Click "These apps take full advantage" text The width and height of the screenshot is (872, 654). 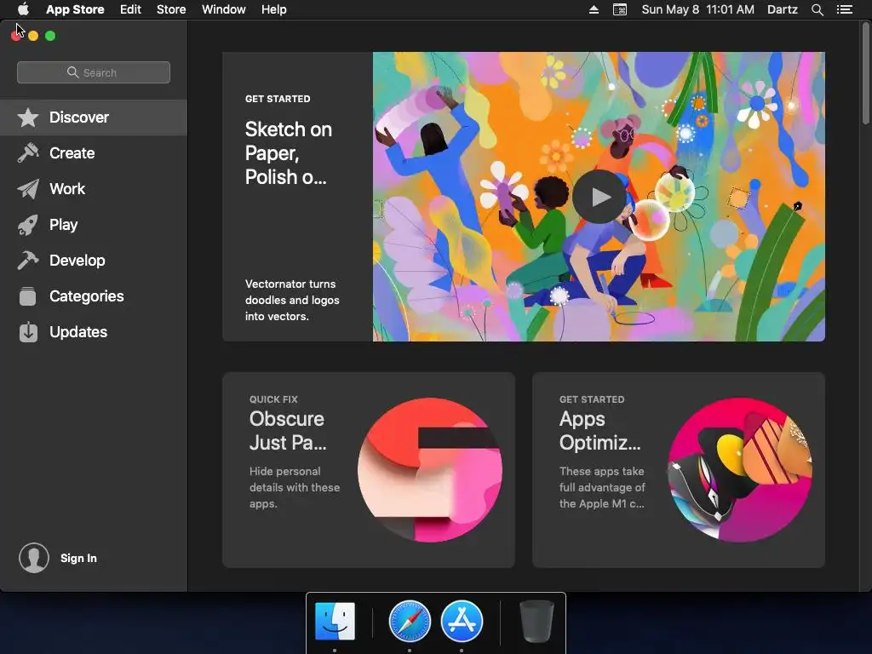point(602,487)
